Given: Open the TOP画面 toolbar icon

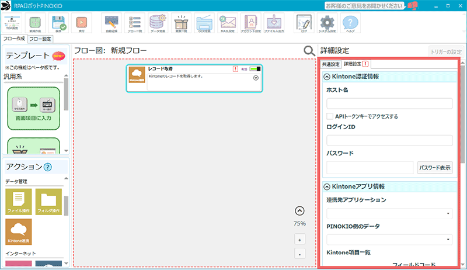Looking at the screenshot, I should click(x=12, y=23).
